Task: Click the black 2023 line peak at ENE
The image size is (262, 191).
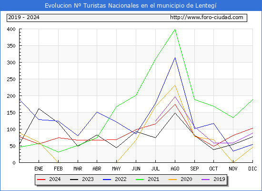Action: coord(39,108)
